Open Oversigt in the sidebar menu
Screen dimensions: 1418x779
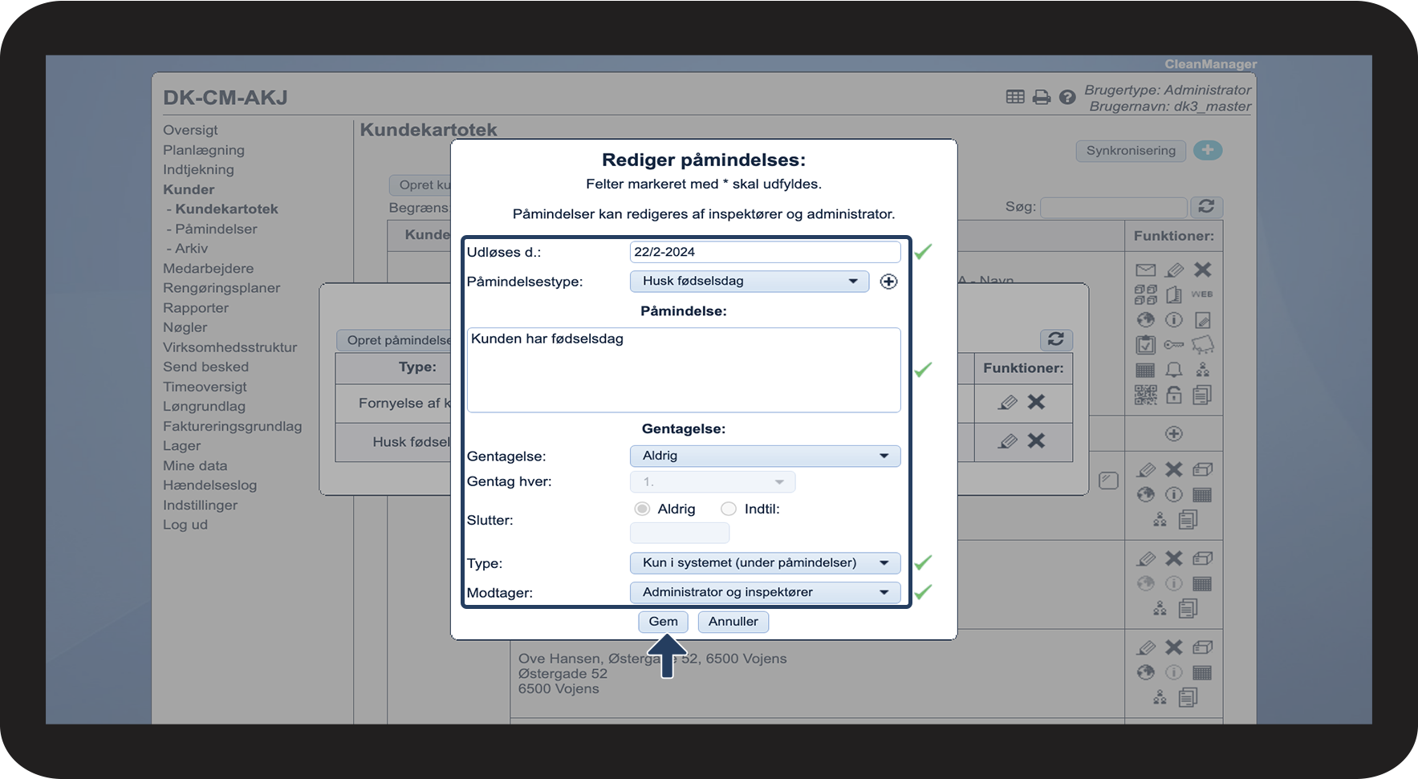click(190, 130)
